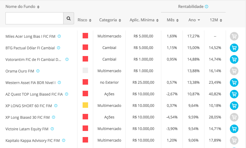The width and height of the screenshot is (246, 148).
Task: Sort by 12M profitability column
Action: [216, 20]
